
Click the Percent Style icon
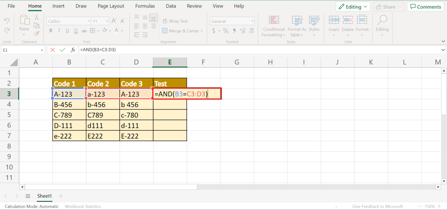pos(226,31)
